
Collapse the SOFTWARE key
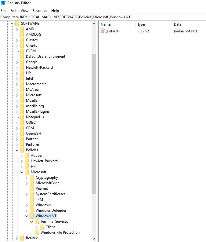[x=12, y=24]
